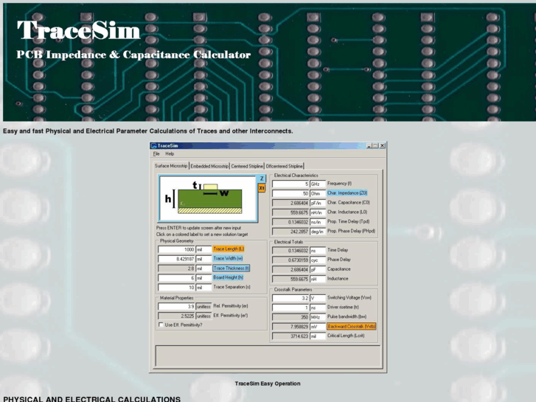Viewport: 536px width, 402px height.
Task: Tick the Use Eff. Permittivity checkbox
Action: pos(161,325)
